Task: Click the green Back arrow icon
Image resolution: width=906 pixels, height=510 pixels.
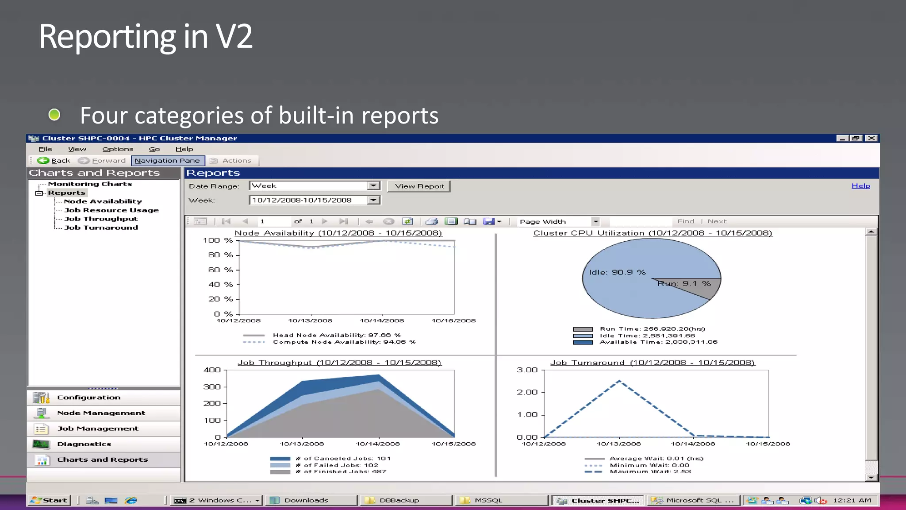Action: [x=43, y=161]
